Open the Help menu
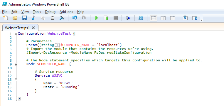Viewport: 224px width, 106px height. pyautogui.click(x=81, y=12)
